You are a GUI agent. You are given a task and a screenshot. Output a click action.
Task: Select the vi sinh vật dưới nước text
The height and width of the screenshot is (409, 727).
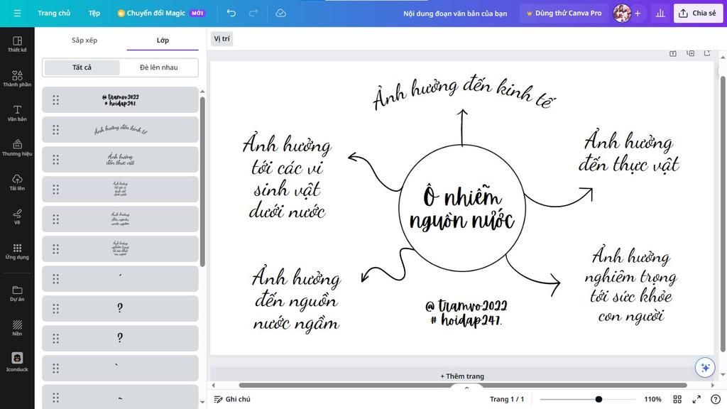coord(287,177)
